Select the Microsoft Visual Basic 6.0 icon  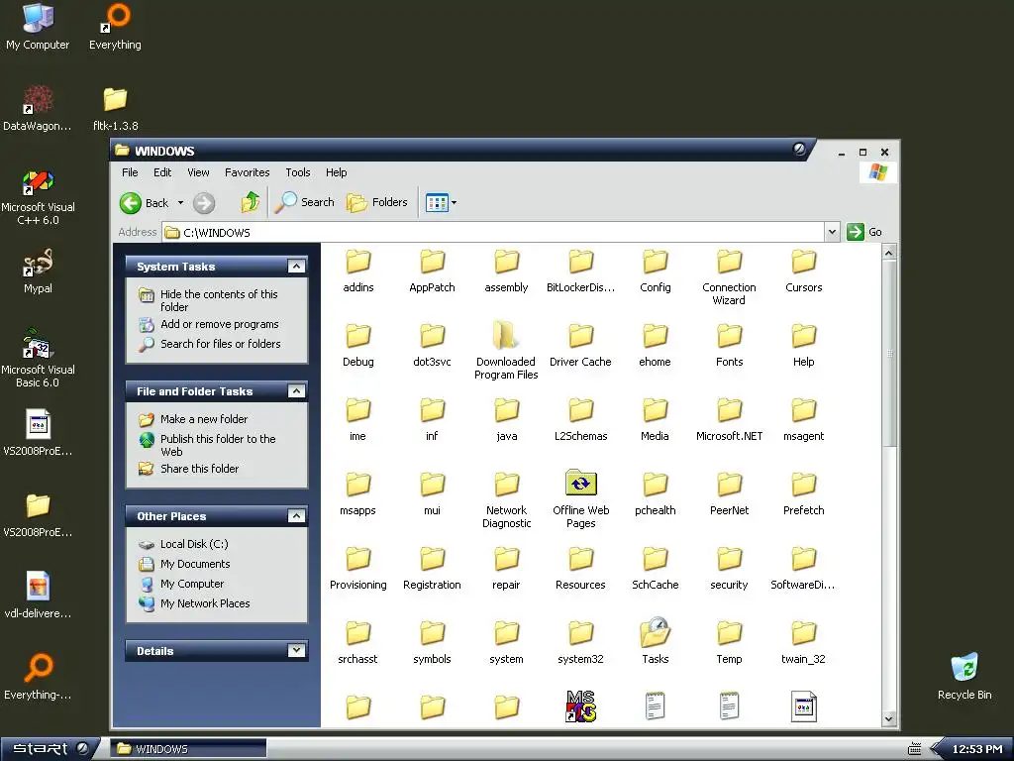point(38,359)
